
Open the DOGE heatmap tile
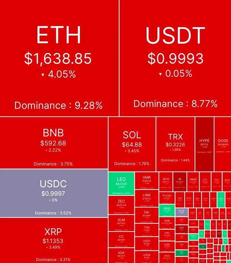pyautogui.click(x=223, y=144)
